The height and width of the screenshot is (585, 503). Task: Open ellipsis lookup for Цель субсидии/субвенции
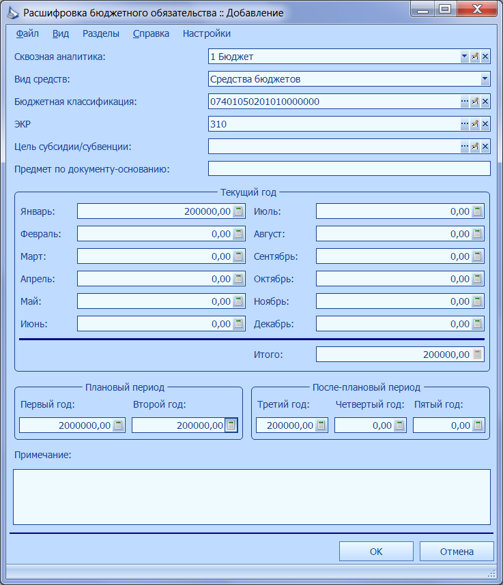click(x=464, y=146)
